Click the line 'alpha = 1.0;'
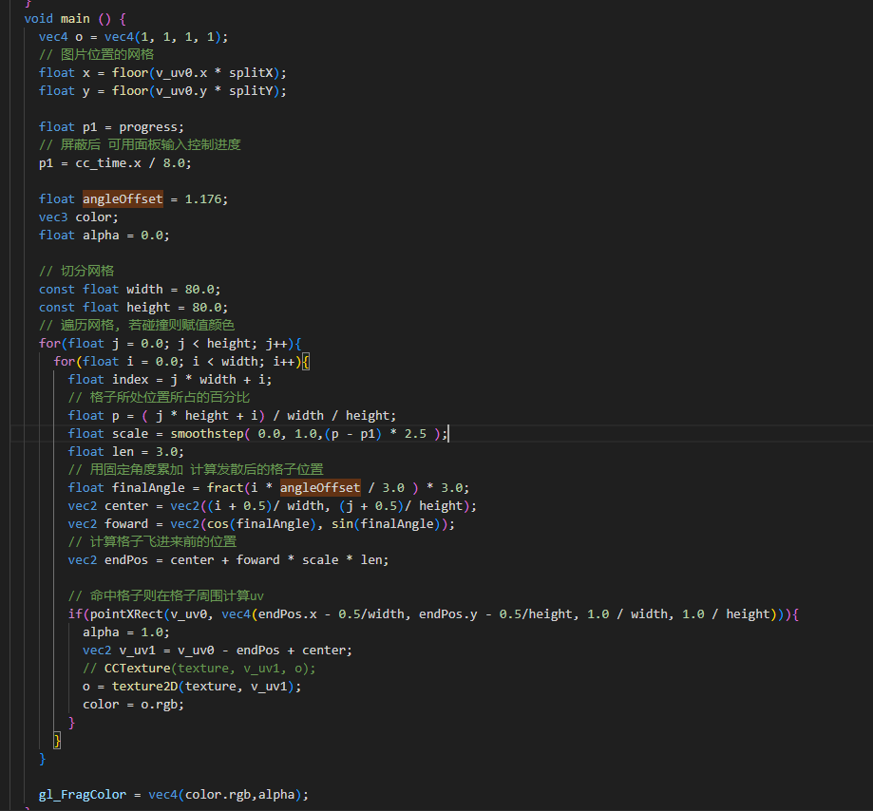The image size is (873, 811). [x=126, y=632]
